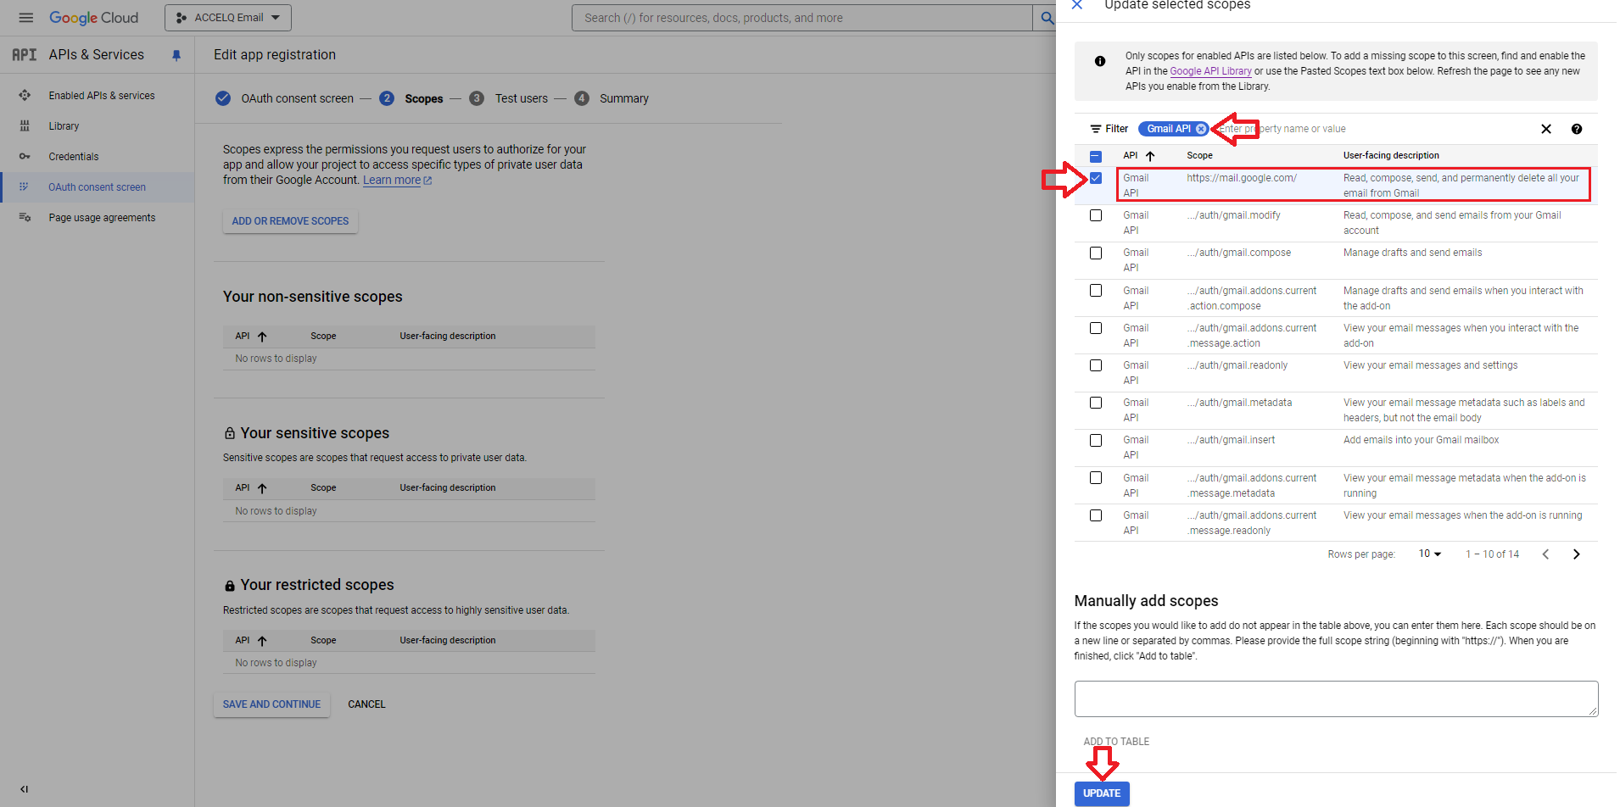The image size is (1620, 807).
Task: Clear all filters with the X
Action: [x=1546, y=129]
